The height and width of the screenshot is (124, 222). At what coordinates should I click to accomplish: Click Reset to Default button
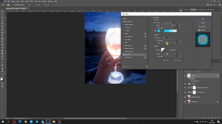pos(177,60)
